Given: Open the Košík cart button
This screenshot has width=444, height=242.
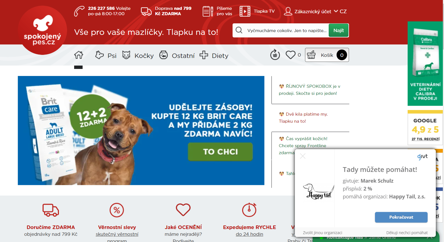Looking at the screenshot, I should [327, 55].
